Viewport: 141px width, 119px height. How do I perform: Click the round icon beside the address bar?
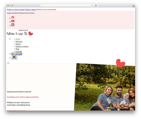96,5
